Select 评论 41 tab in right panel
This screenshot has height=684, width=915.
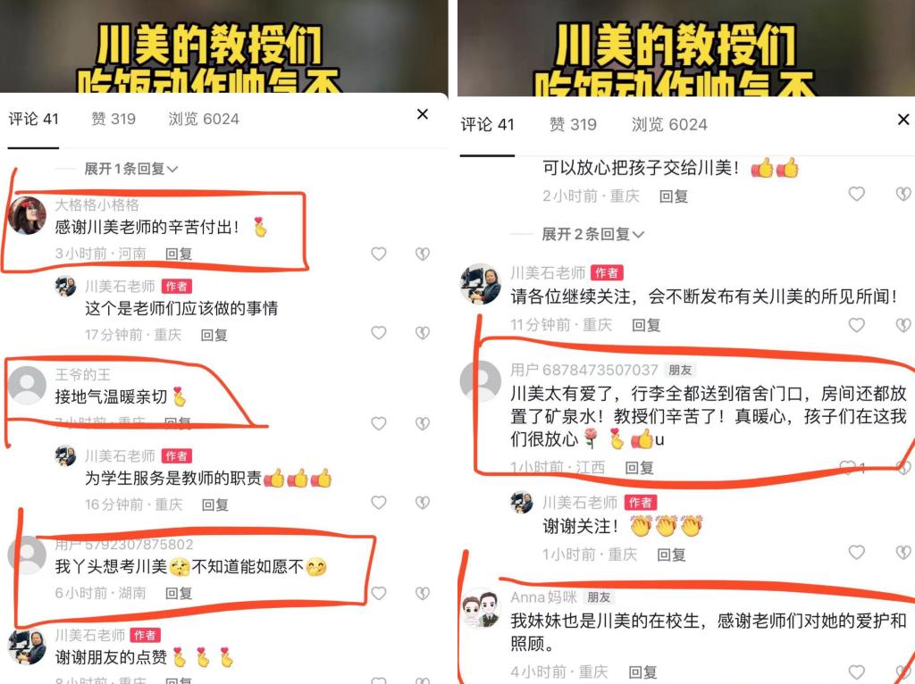(x=487, y=124)
